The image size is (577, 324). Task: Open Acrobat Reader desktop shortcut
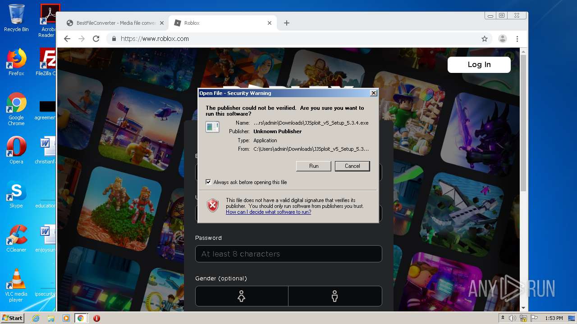(x=48, y=21)
